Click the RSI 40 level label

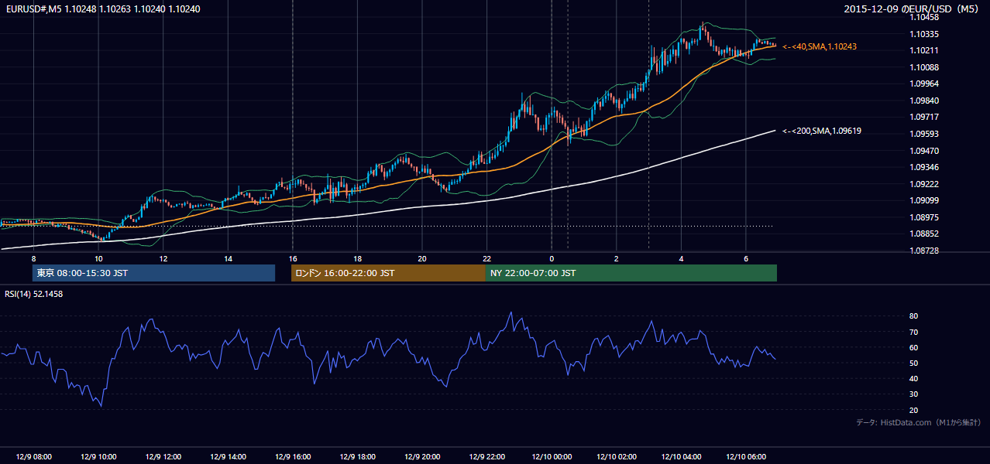[x=914, y=378]
